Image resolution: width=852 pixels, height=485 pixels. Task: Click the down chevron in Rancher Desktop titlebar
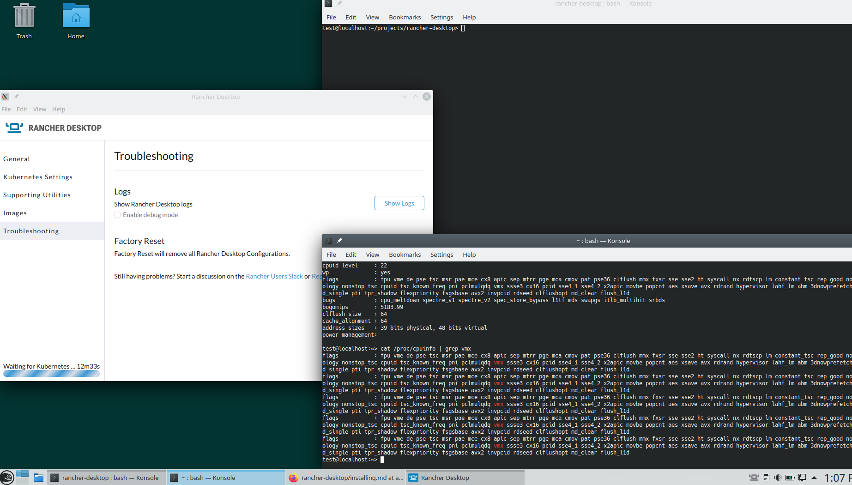coord(405,97)
